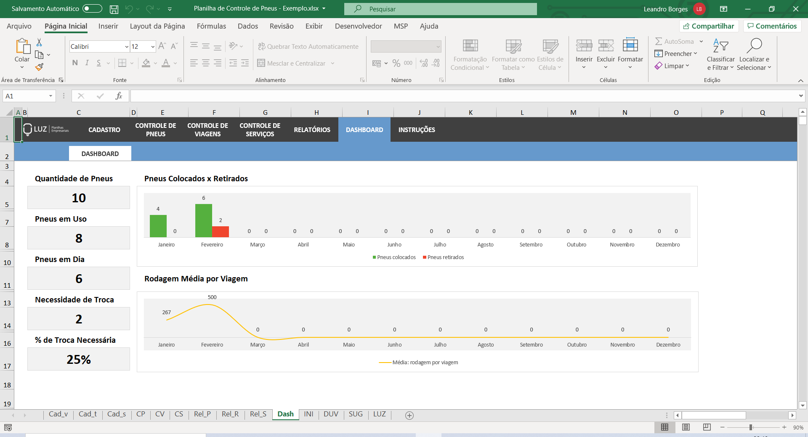
Task: Open the Arquivo menu
Action: [19, 26]
